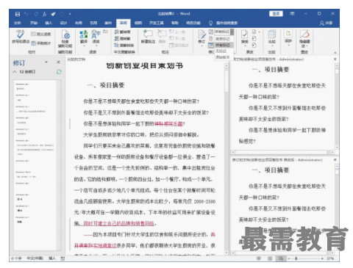353x268 pixels.
Task: Click the fx formula icon in the quick access toolbar
Action: tap(45, 14)
